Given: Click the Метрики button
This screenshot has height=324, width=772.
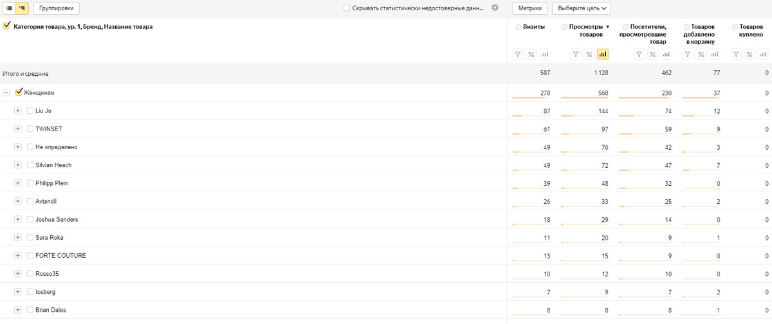Looking at the screenshot, I should 529,8.
